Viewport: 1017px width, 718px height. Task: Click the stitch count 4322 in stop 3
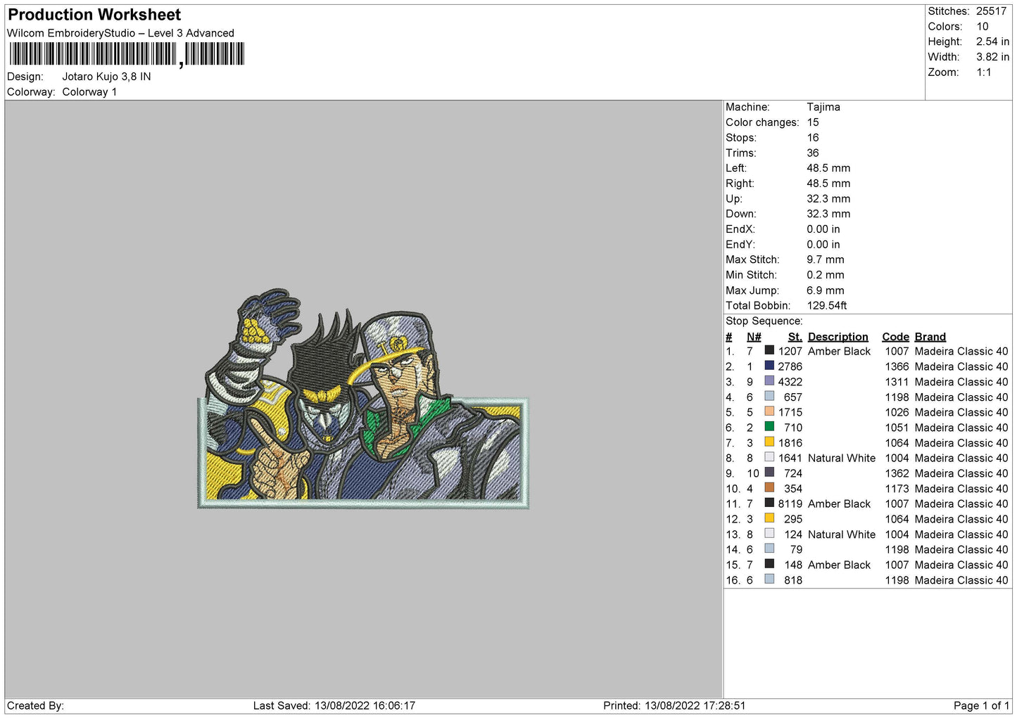coord(790,382)
